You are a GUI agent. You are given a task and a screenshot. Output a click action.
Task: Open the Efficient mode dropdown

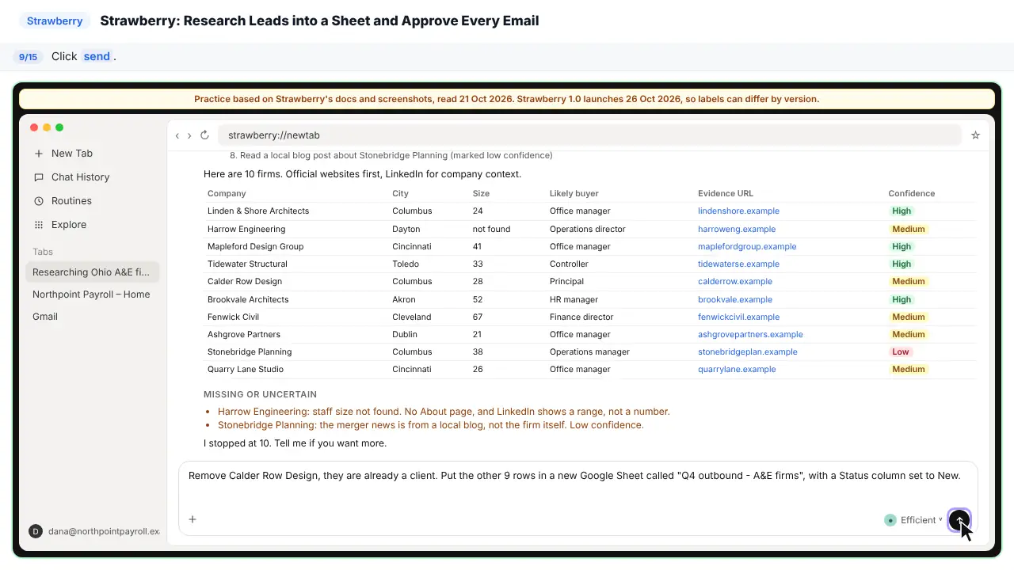click(x=914, y=520)
